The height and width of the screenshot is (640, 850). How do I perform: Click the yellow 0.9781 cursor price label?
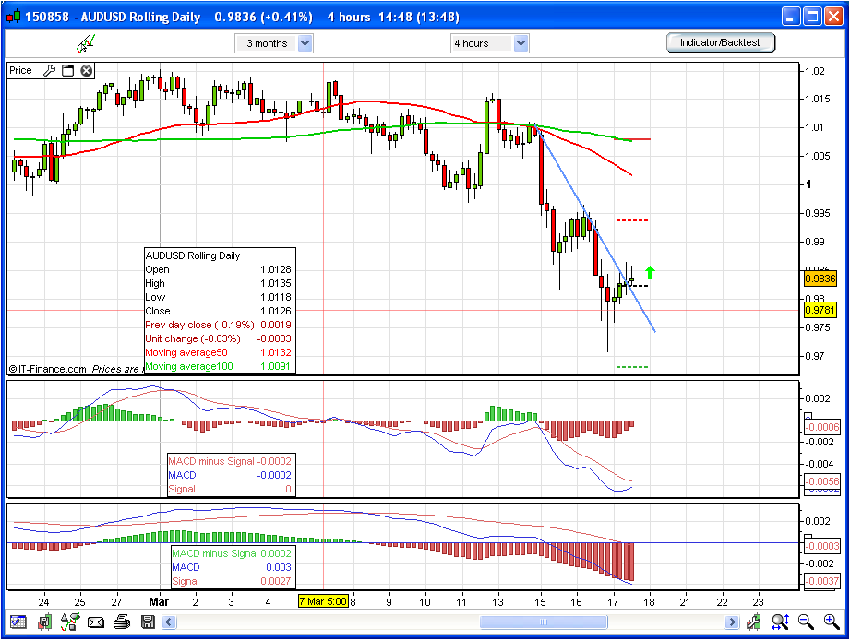(820, 310)
